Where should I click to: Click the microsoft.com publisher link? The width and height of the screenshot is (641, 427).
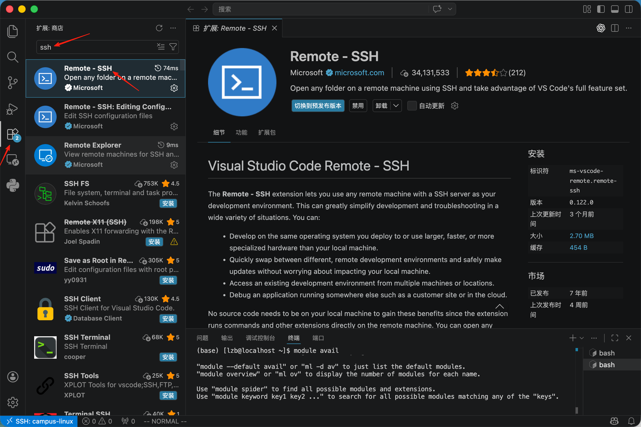(x=359, y=73)
